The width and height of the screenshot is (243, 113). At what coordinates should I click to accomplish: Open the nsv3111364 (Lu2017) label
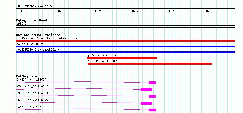(x=103, y=61)
